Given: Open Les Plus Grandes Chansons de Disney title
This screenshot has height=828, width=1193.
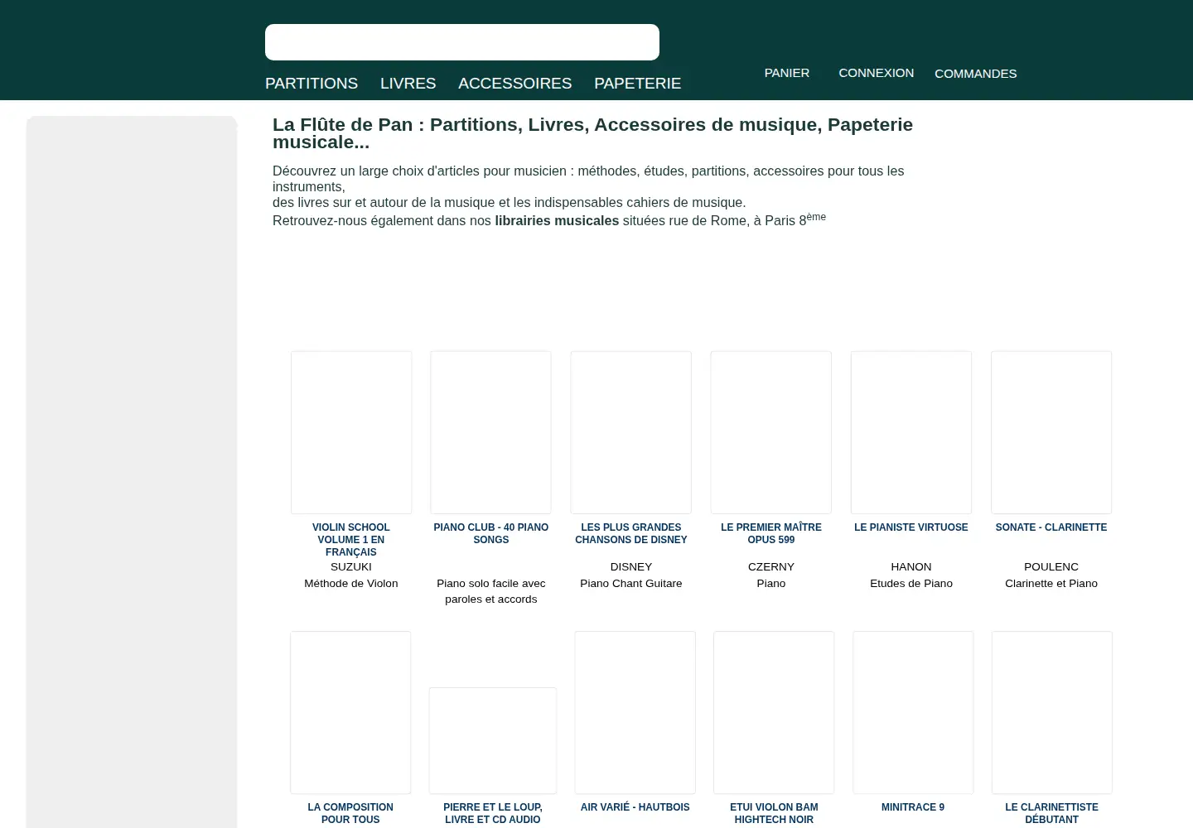Looking at the screenshot, I should [630, 533].
